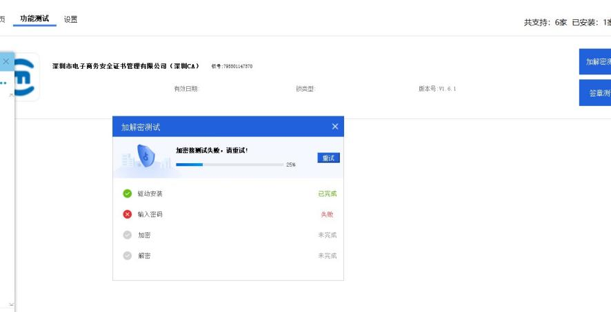The height and width of the screenshot is (312, 611).
Task: Click the 25% encryption test progress bar
Action: (x=230, y=165)
